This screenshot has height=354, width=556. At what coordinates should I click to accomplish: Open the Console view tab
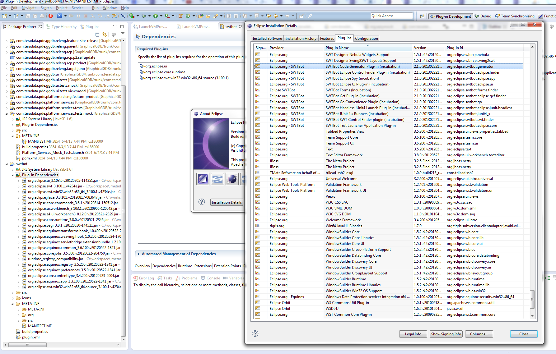point(211,278)
